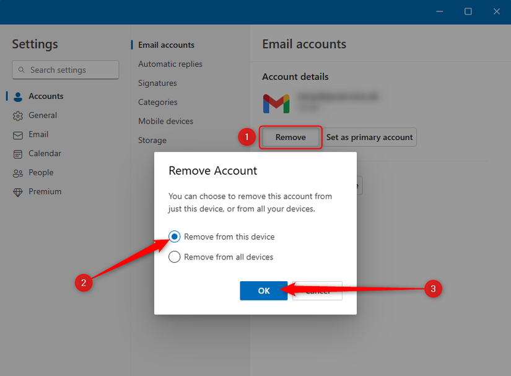Click the Remove account button
511x376 pixels.
click(x=290, y=137)
